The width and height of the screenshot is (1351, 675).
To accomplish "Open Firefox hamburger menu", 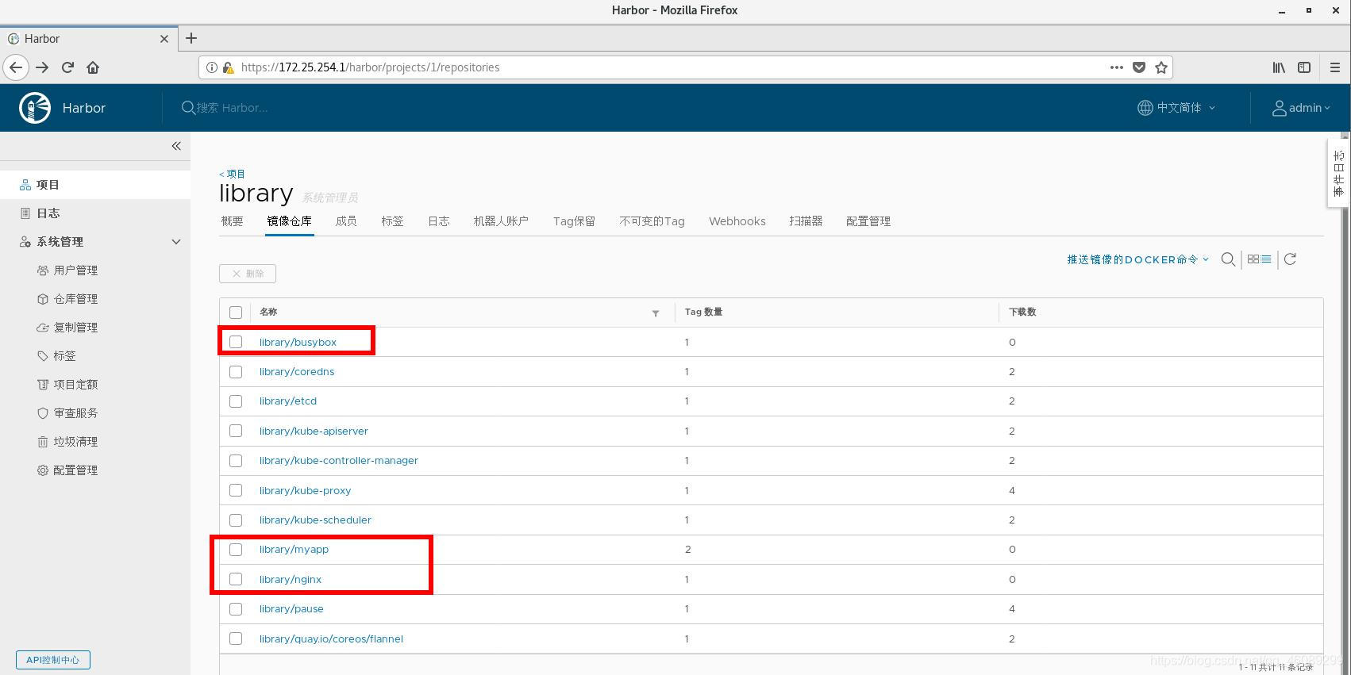I will pyautogui.click(x=1335, y=67).
